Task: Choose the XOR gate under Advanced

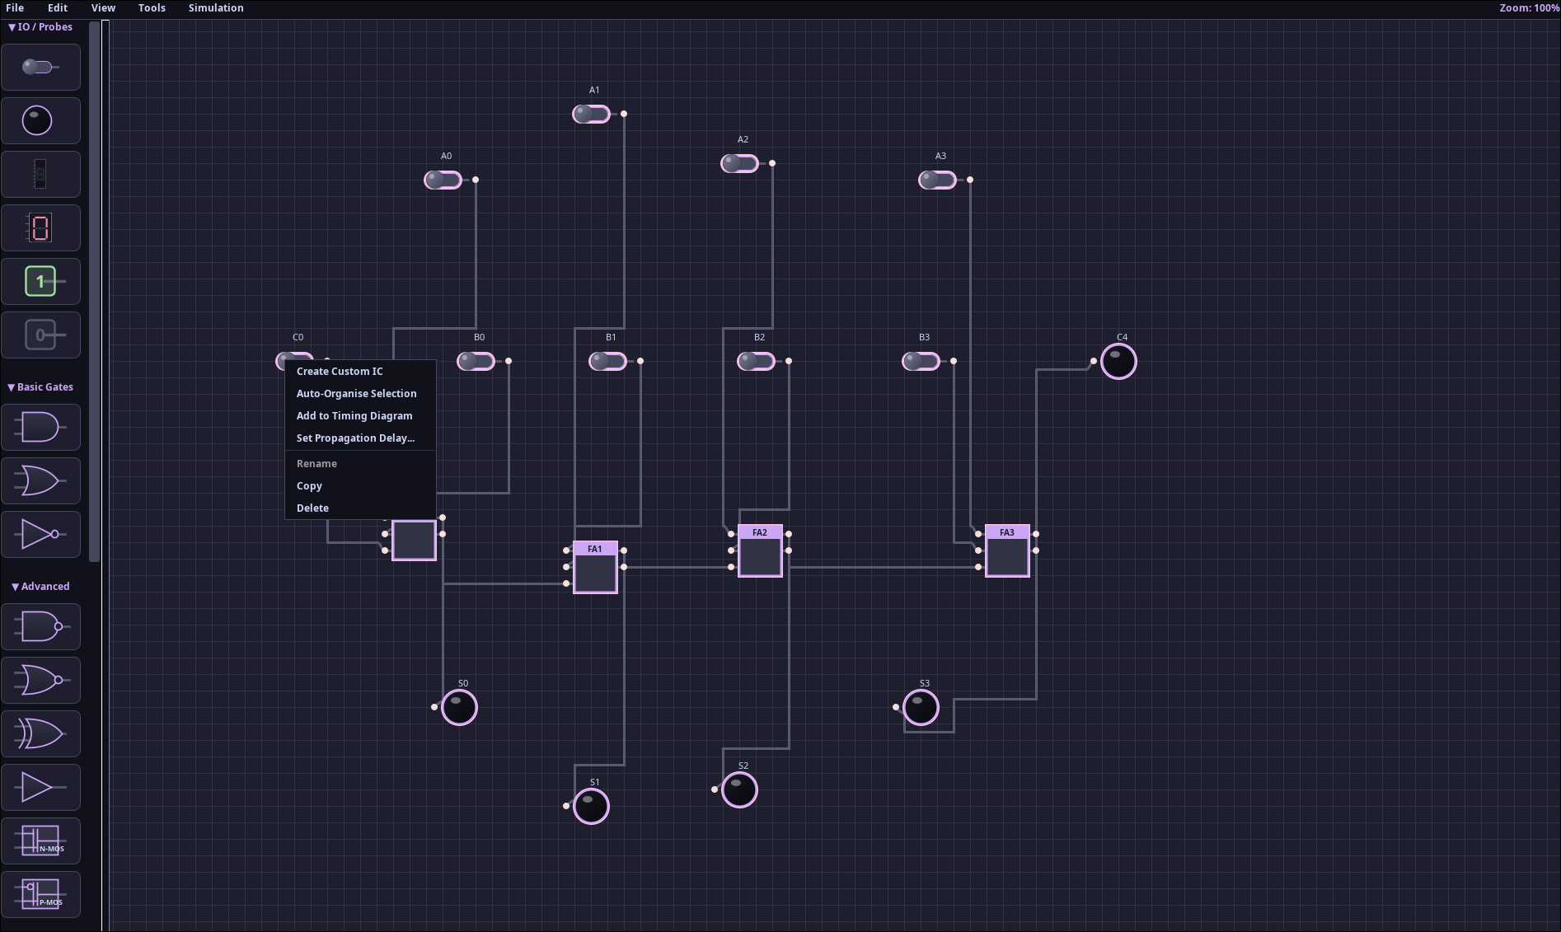Action: (40, 734)
